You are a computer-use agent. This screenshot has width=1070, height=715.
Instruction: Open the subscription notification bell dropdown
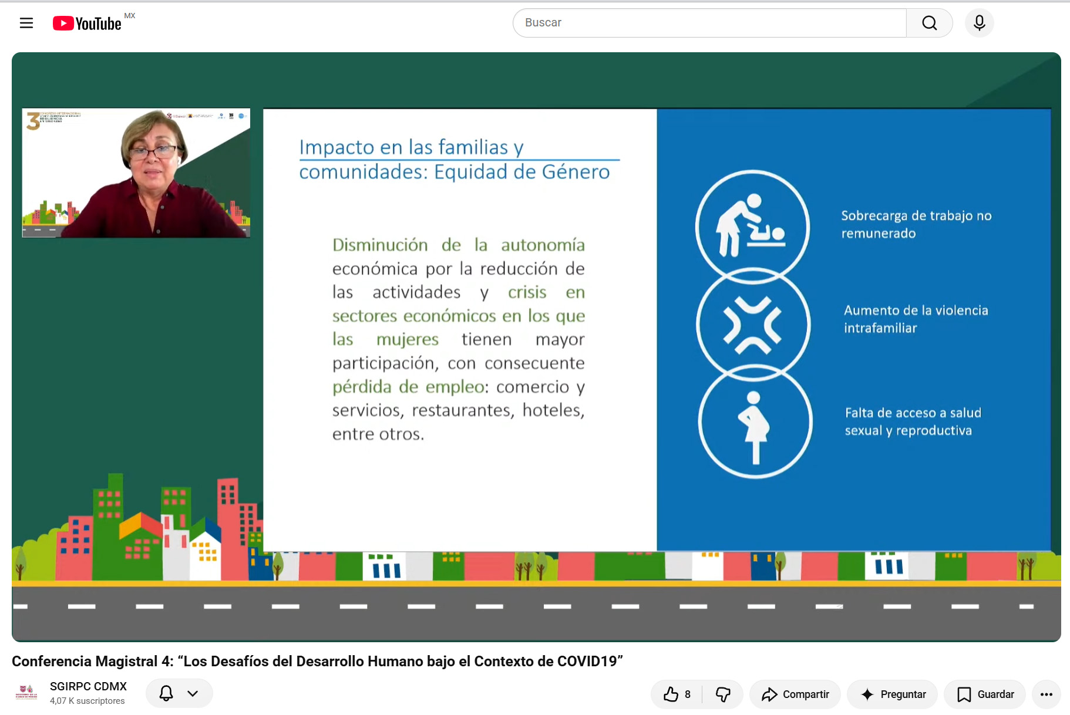click(179, 693)
